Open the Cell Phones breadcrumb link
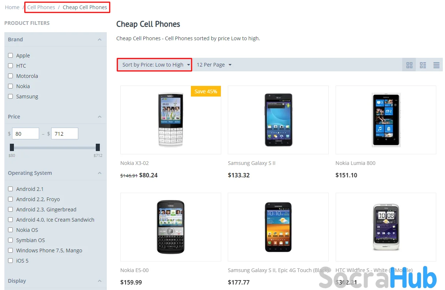The height and width of the screenshot is (290, 445). point(41,7)
